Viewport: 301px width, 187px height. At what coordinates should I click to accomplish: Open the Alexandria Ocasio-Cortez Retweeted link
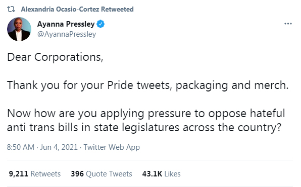(x=77, y=9)
